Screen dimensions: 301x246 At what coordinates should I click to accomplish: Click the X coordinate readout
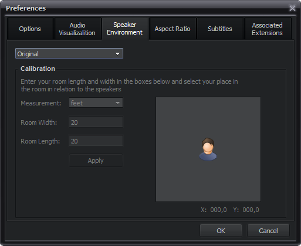[x=214, y=210]
